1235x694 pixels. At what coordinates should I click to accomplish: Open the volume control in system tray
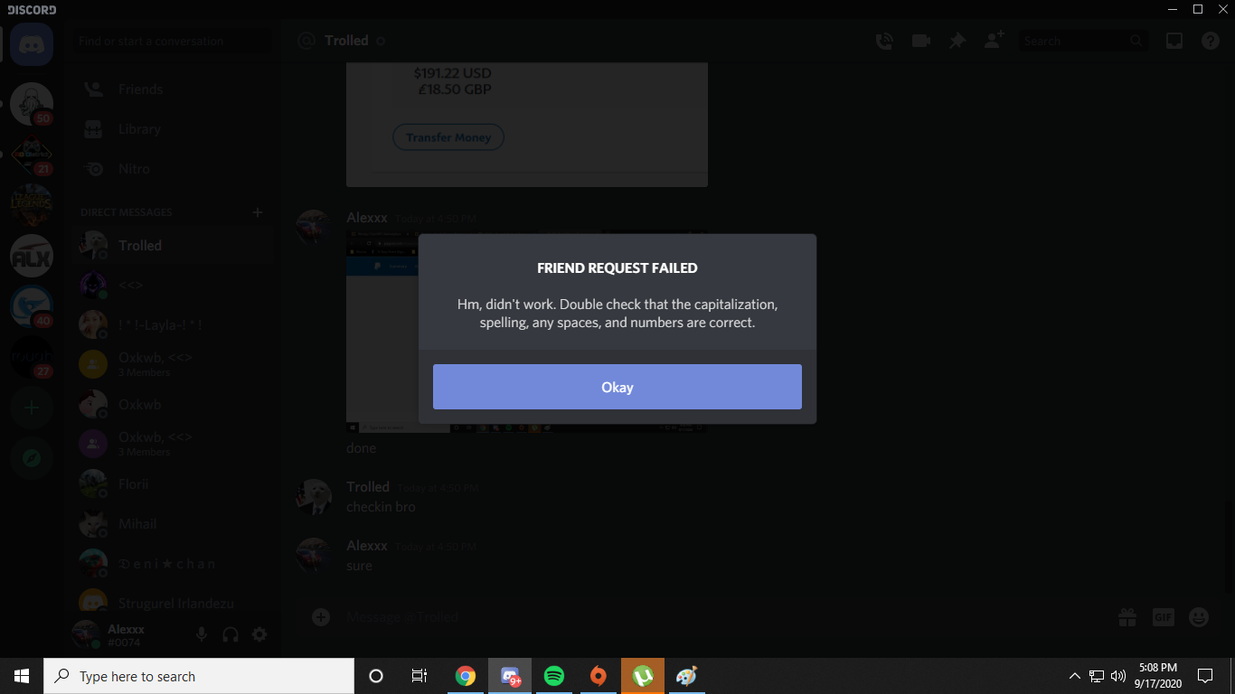click(1118, 676)
